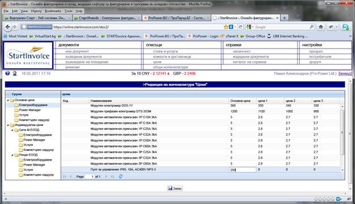Collapse the Индивидуални цени tree node

coord(8,125)
